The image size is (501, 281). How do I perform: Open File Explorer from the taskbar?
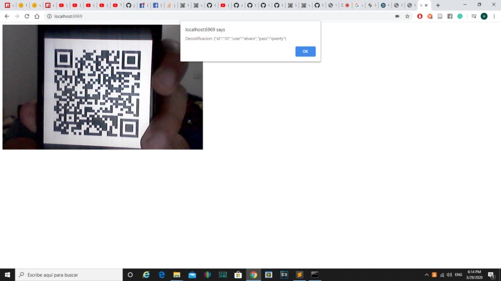(x=177, y=275)
